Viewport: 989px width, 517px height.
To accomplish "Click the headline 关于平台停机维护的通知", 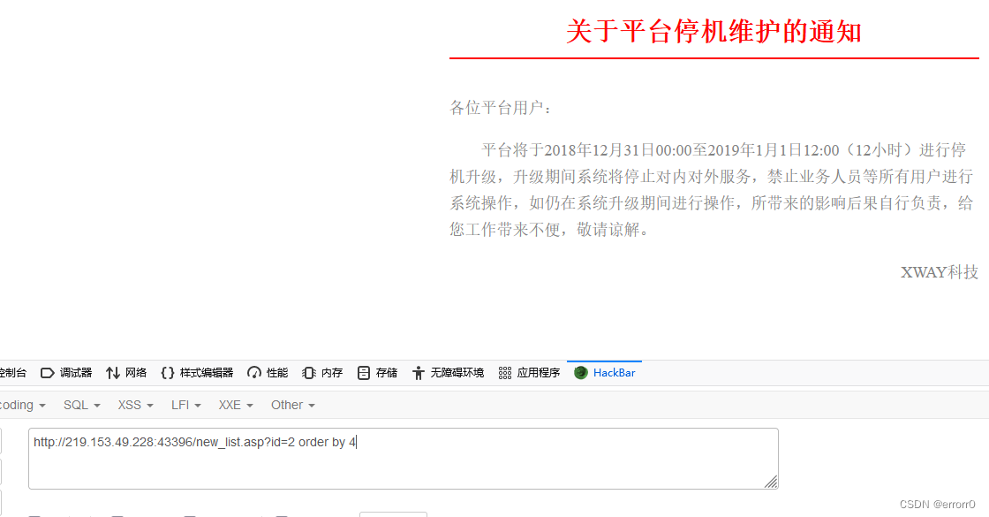I will (x=714, y=32).
